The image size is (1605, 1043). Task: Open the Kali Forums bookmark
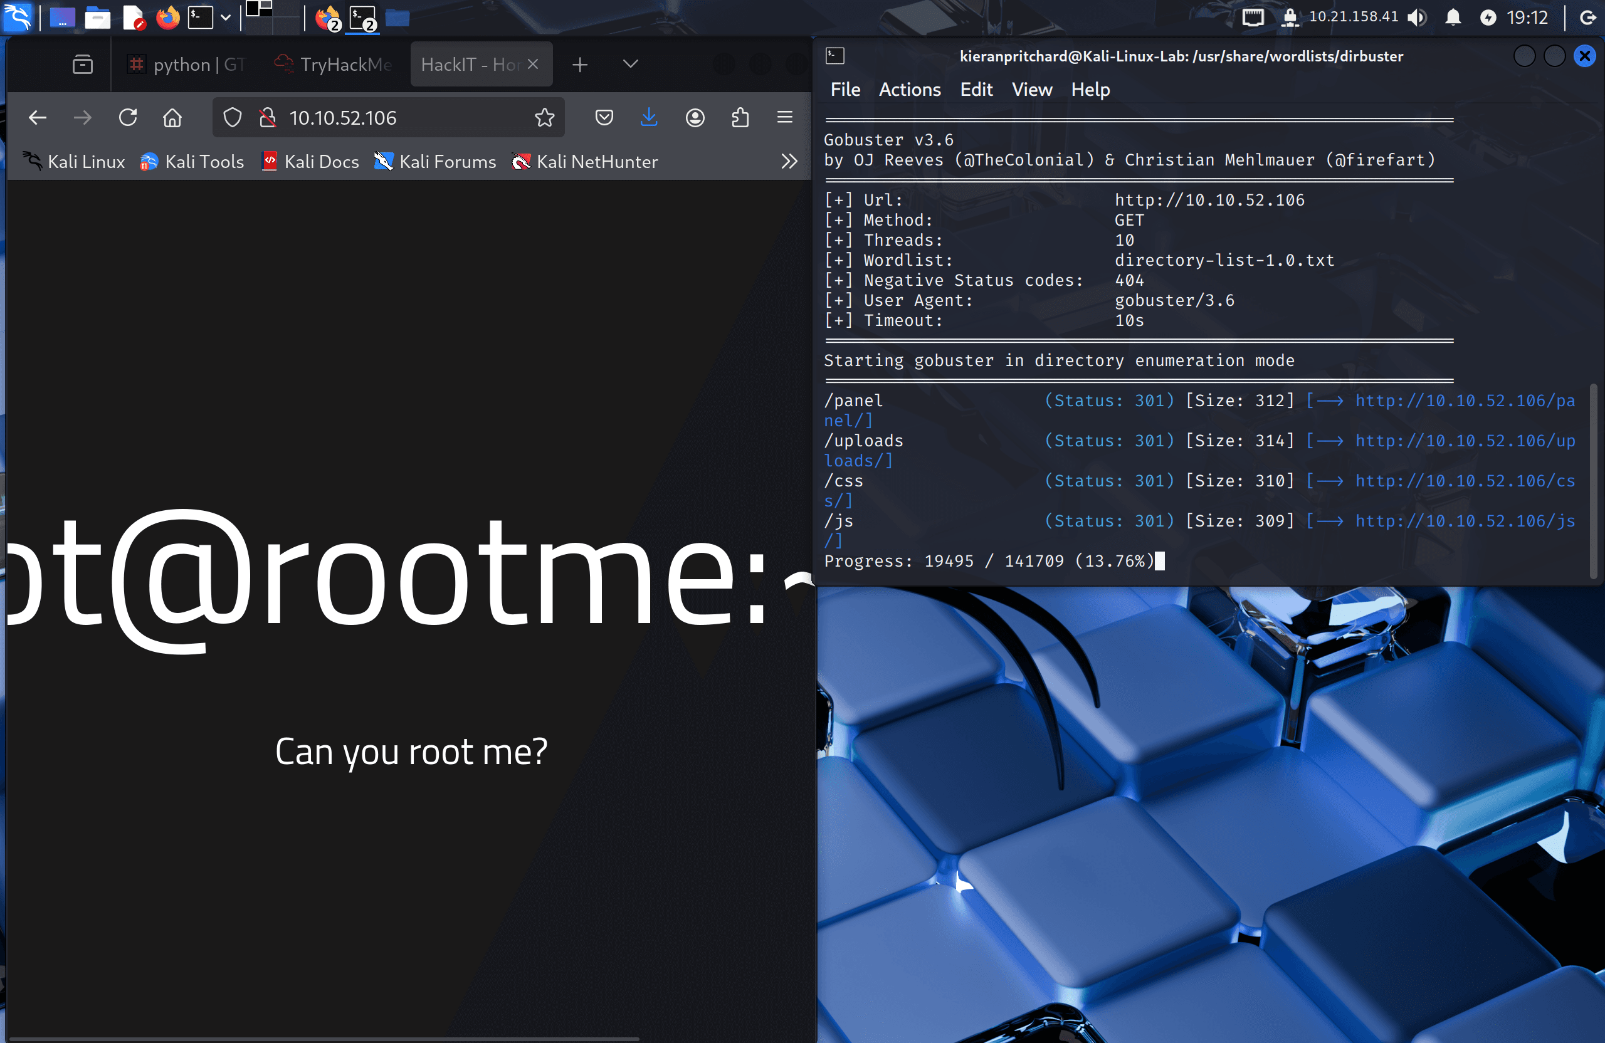(435, 162)
